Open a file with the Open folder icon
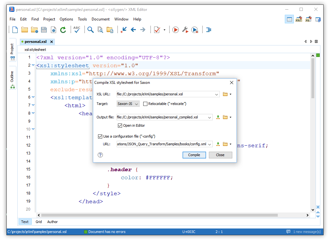 (25, 30)
